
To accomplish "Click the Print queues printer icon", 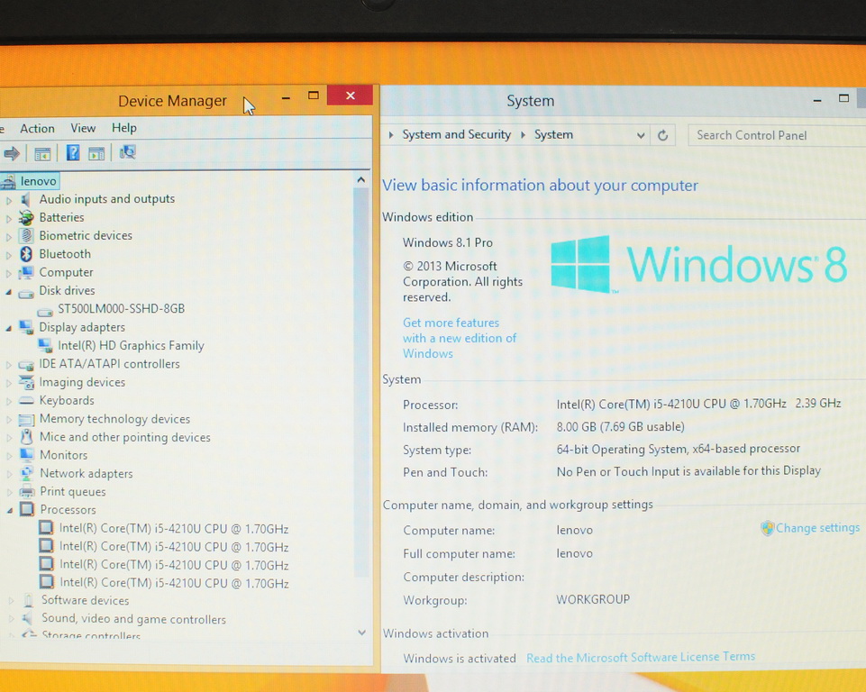I will pyautogui.click(x=26, y=492).
